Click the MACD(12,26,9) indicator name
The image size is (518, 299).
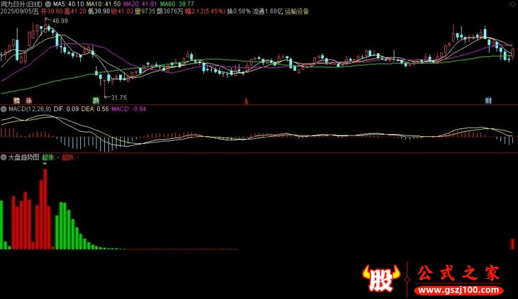click(30, 109)
